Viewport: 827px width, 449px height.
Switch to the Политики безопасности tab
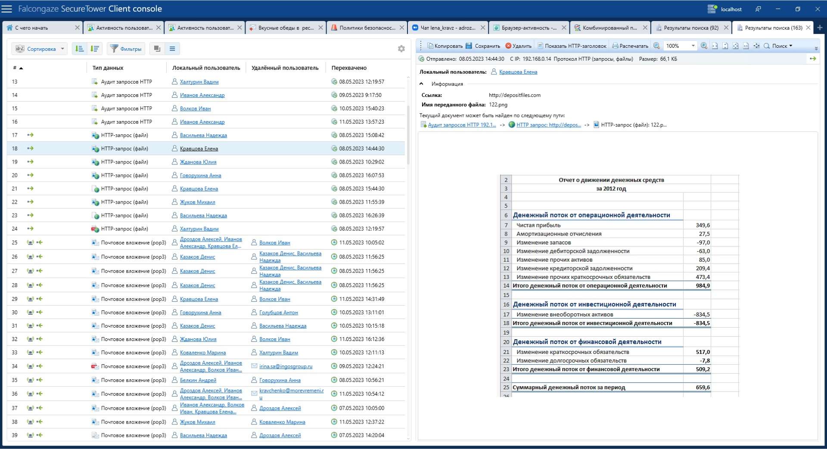pyautogui.click(x=367, y=28)
